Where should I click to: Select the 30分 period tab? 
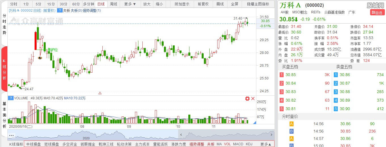point(64,4)
